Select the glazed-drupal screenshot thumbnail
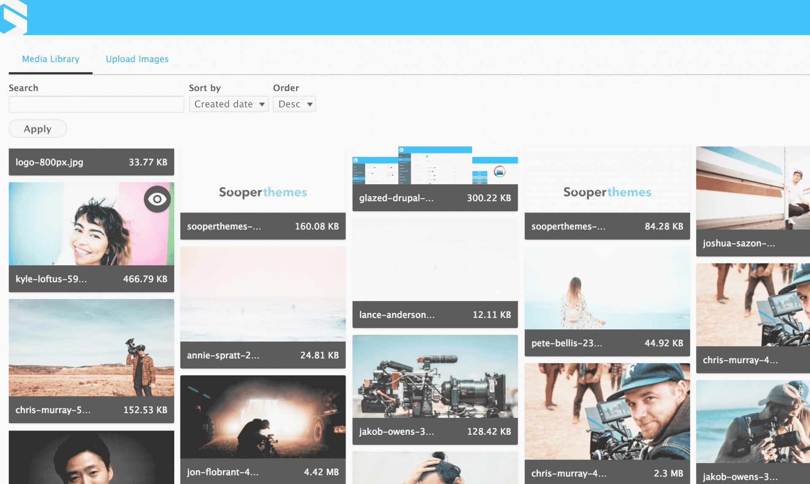The height and width of the screenshot is (484, 810). tap(435, 165)
